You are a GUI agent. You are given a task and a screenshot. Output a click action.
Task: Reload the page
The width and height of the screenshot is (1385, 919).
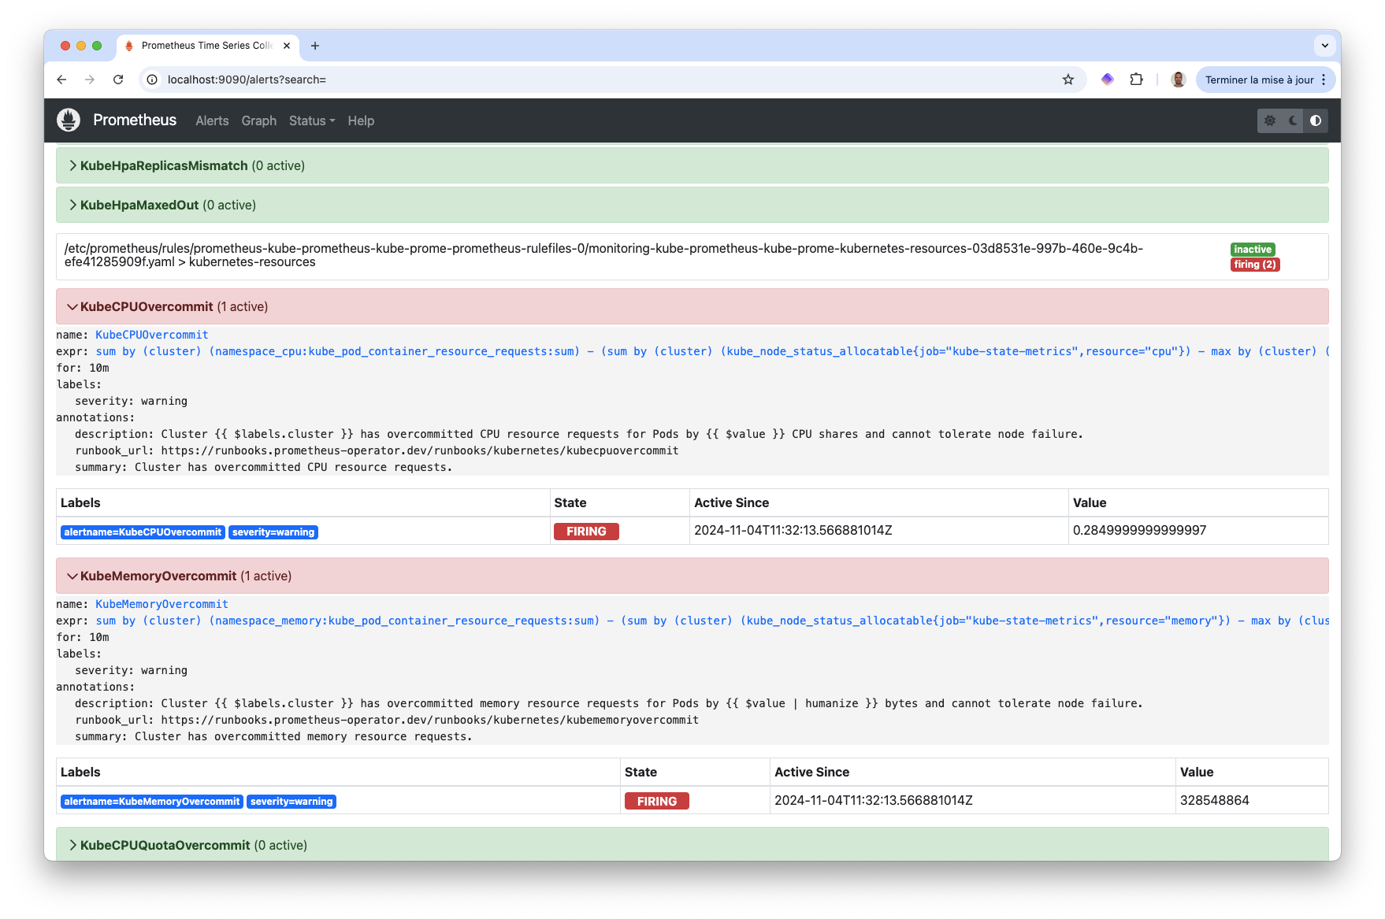[x=118, y=80]
